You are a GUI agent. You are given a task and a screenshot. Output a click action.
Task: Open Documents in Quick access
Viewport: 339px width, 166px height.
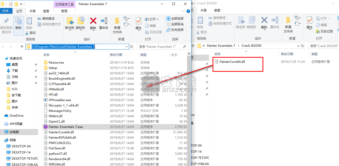click(x=15, y=77)
